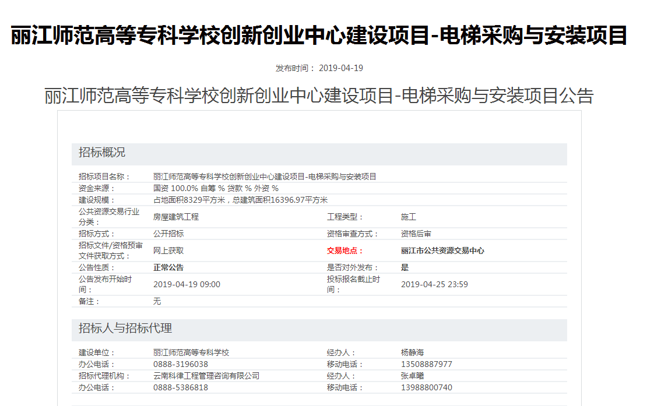Screen dimensions: 654x406
Task: Click the 工程类型 value 施工
Action: tap(409, 217)
